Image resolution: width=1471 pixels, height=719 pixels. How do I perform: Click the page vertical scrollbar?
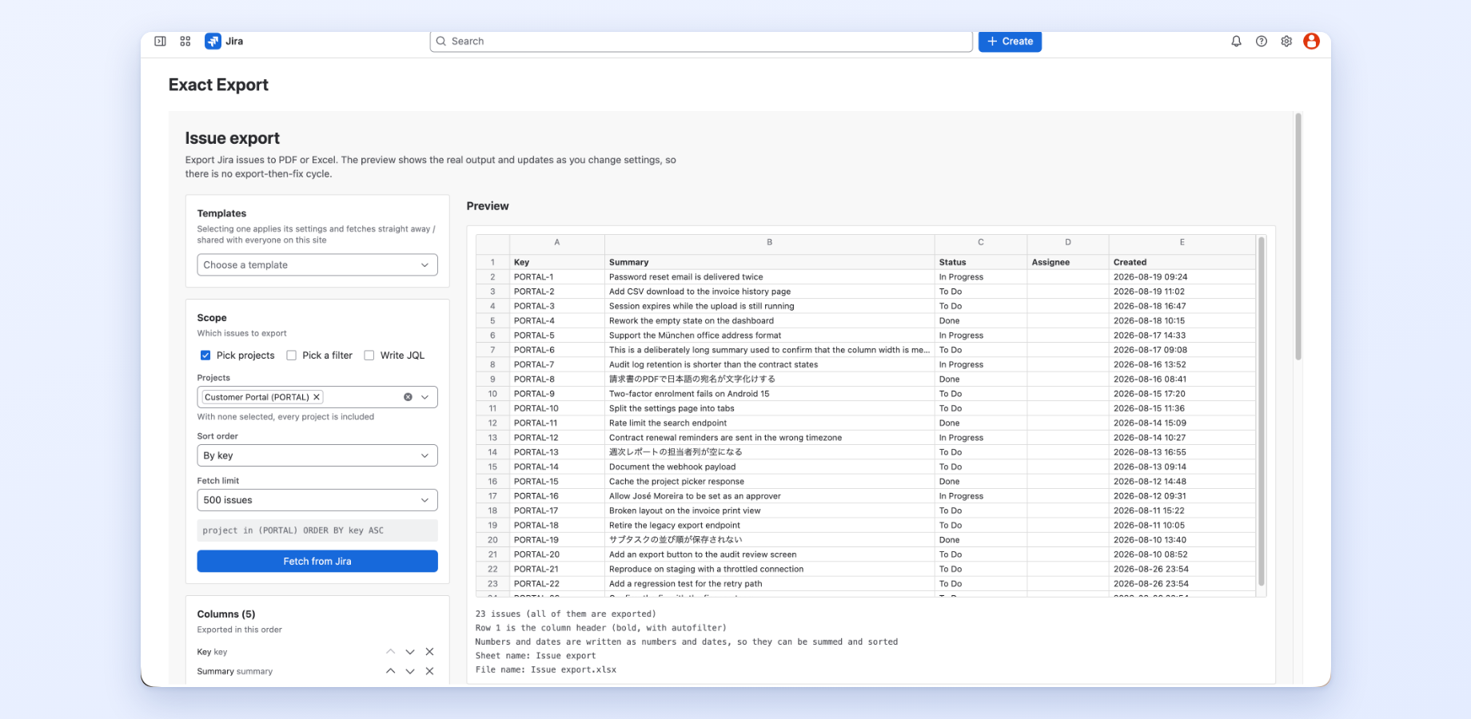[1298, 236]
